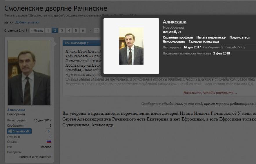Click thread title 'Смоленские дворяне Рачинские'
The width and height of the screenshot is (256, 164).
[56, 8]
